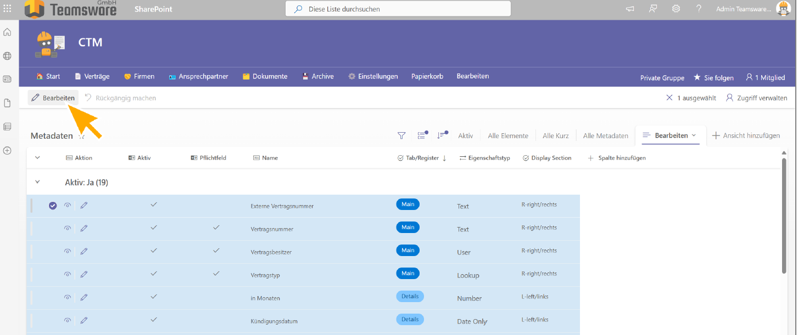Deselect the Externe Vertragsnummer row checkmark
Image resolution: width=798 pixels, height=335 pixels.
point(53,206)
